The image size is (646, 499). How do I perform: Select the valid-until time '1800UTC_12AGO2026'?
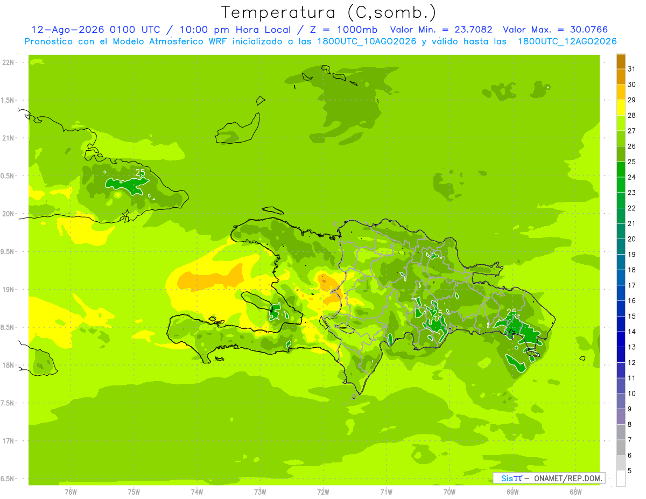pyautogui.click(x=567, y=41)
